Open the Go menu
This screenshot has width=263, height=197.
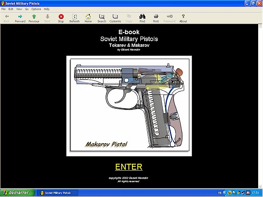tap(27, 9)
